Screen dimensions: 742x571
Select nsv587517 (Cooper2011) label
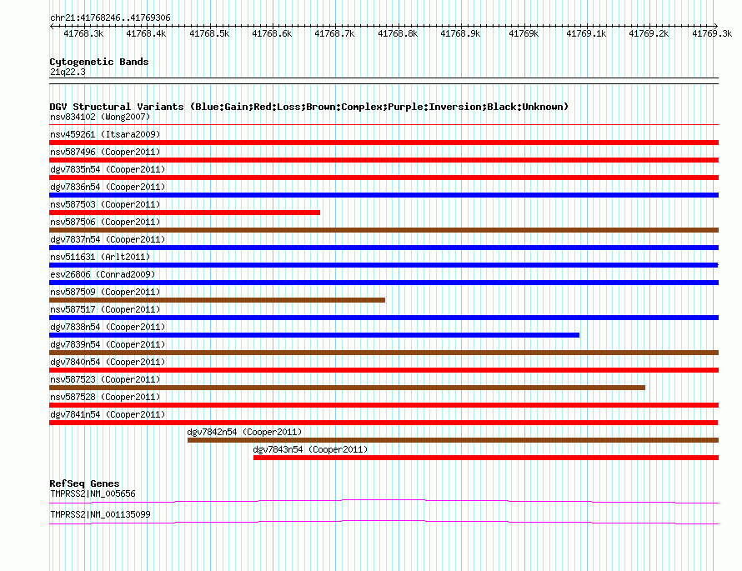pyautogui.click(x=105, y=309)
